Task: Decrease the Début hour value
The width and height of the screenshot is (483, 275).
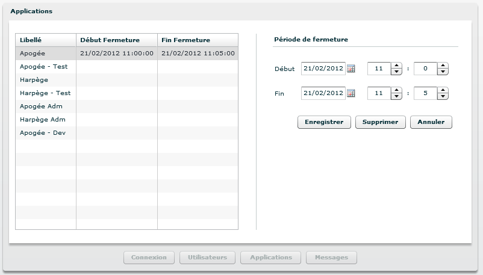Action: pyautogui.click(x=396, y=72)
